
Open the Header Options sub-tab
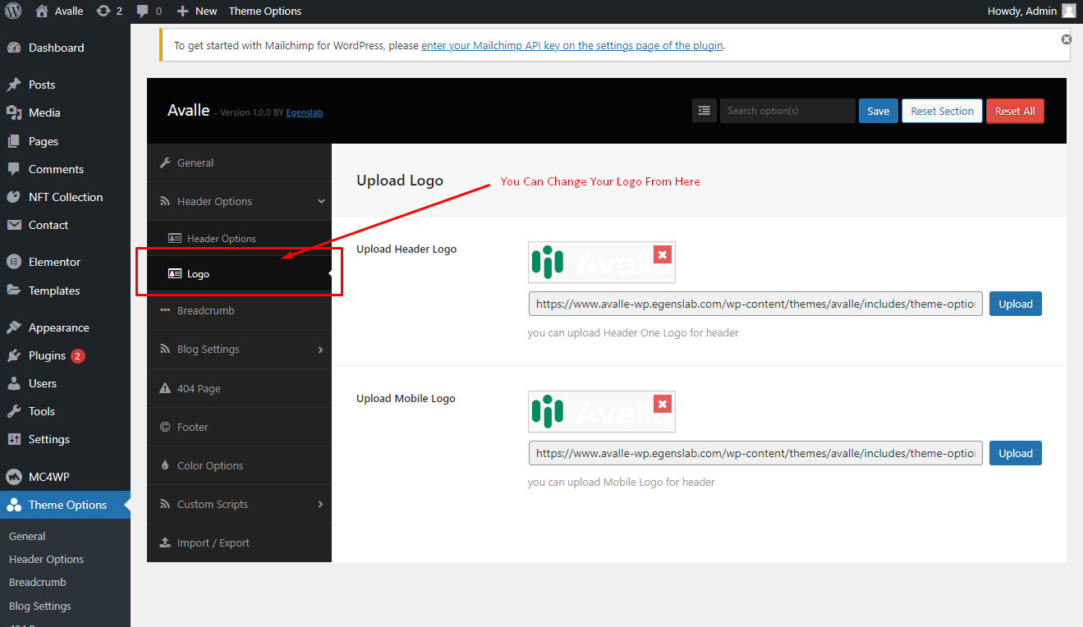click(239, 238)
